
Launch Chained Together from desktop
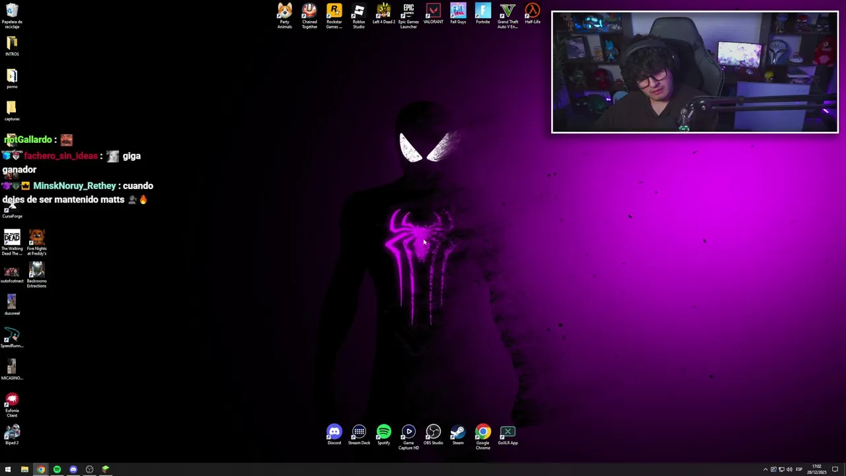309,16
